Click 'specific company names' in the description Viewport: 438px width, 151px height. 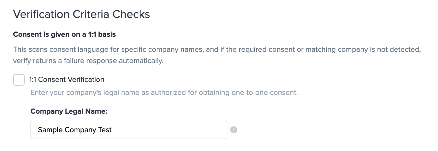[162, 49]
